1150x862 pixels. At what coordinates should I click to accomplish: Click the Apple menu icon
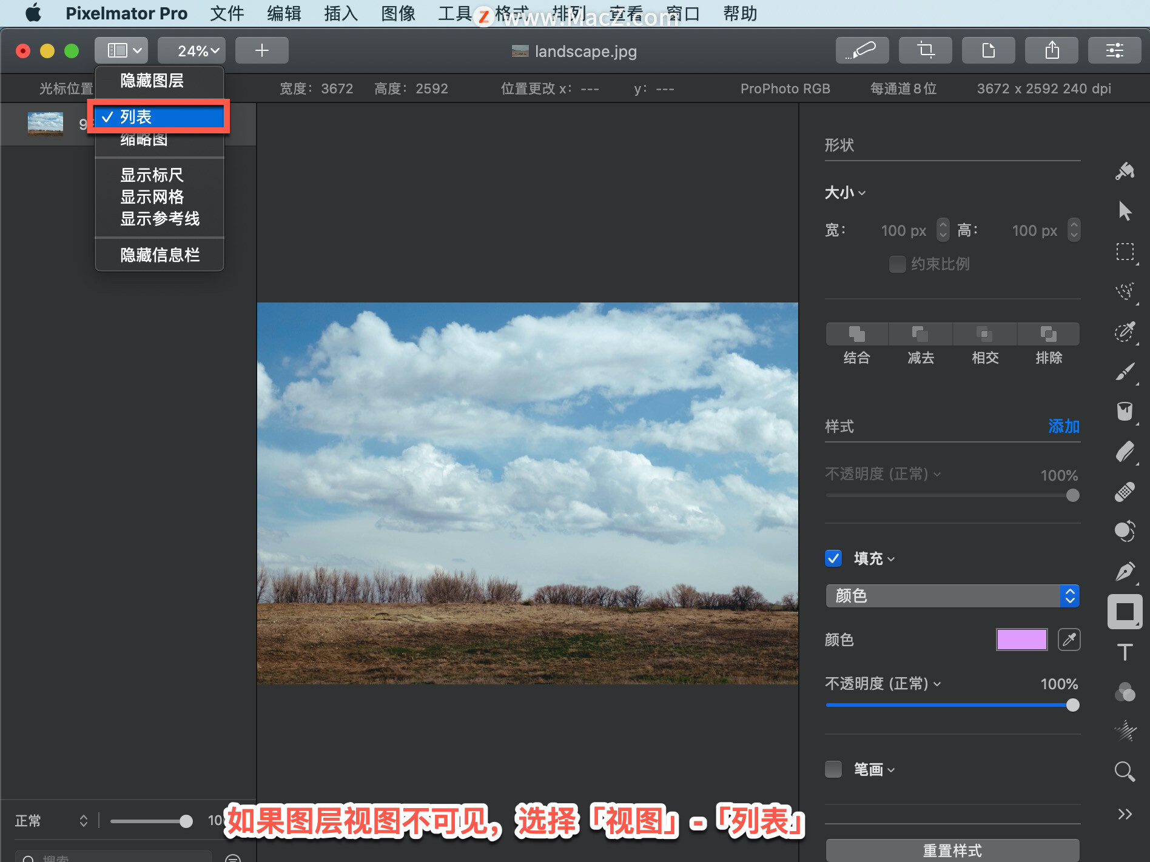coord(33,13)
